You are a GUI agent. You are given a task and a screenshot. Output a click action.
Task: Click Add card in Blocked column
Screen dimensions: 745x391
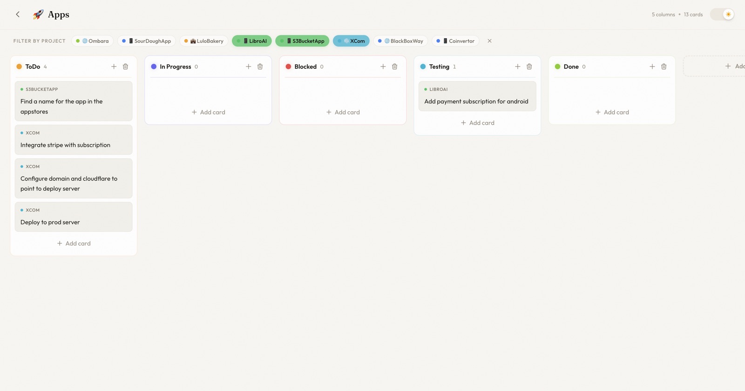pyautogui.click(x=343, y=112)
